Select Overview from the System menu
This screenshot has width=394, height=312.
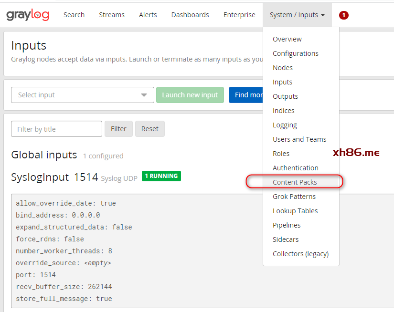click(x=287, y=39)
